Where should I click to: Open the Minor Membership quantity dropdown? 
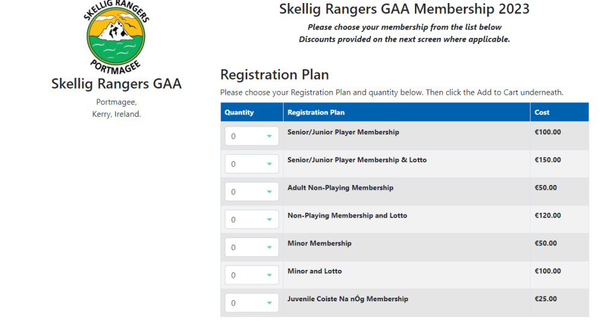tap(252, 247)
